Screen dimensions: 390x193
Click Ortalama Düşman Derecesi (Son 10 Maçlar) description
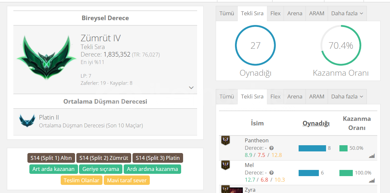tap(91, 126)
